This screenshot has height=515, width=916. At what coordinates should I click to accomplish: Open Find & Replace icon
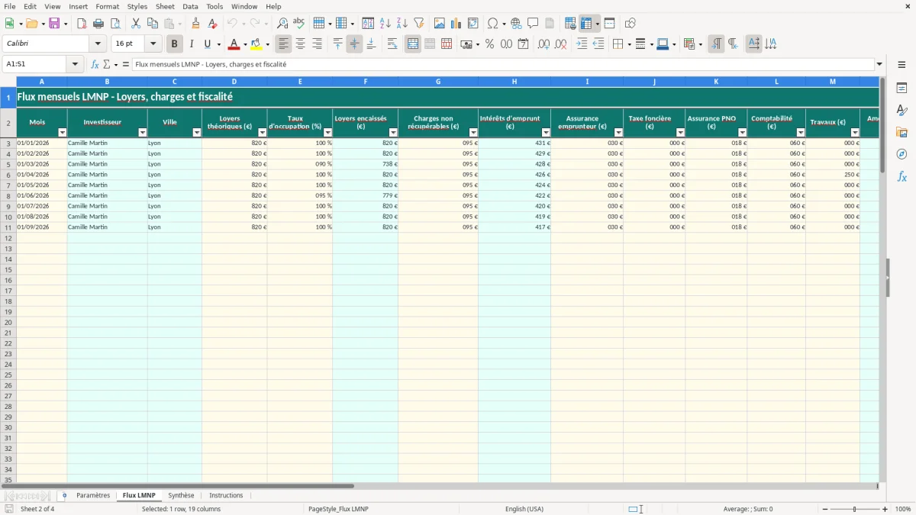(x=282, y=24)
